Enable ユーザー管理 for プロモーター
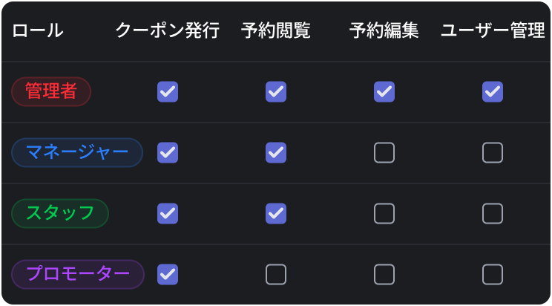 tap(493, 275)
